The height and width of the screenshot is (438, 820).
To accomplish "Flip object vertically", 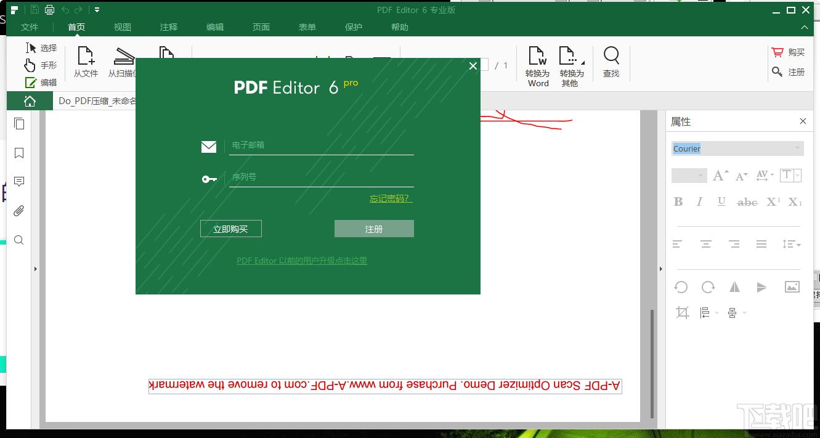I will click(x=761, y=287).
